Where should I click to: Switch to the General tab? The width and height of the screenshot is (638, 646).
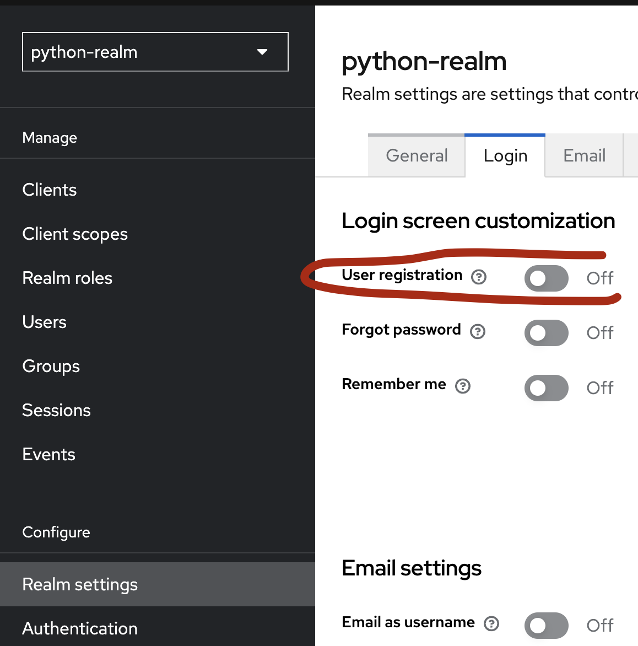click(417, 156)
